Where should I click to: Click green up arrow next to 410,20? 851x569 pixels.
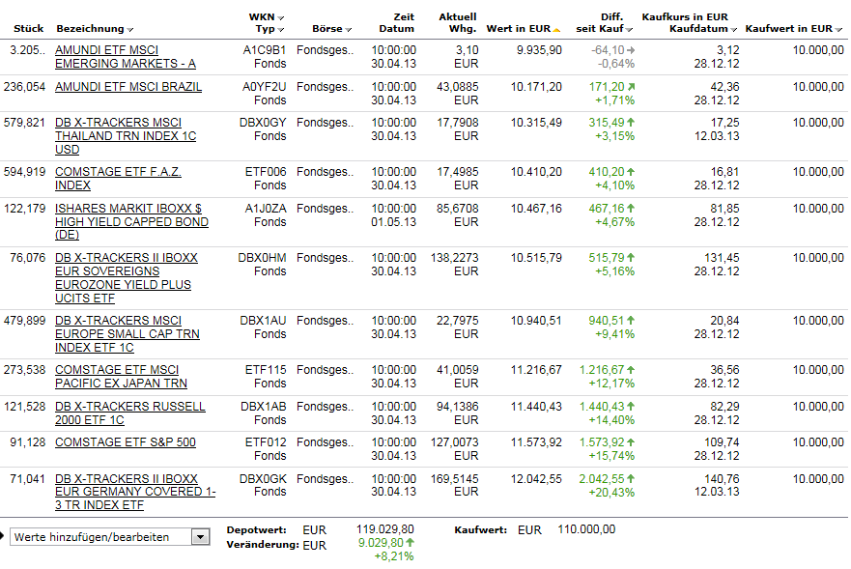tap(631, 172)
